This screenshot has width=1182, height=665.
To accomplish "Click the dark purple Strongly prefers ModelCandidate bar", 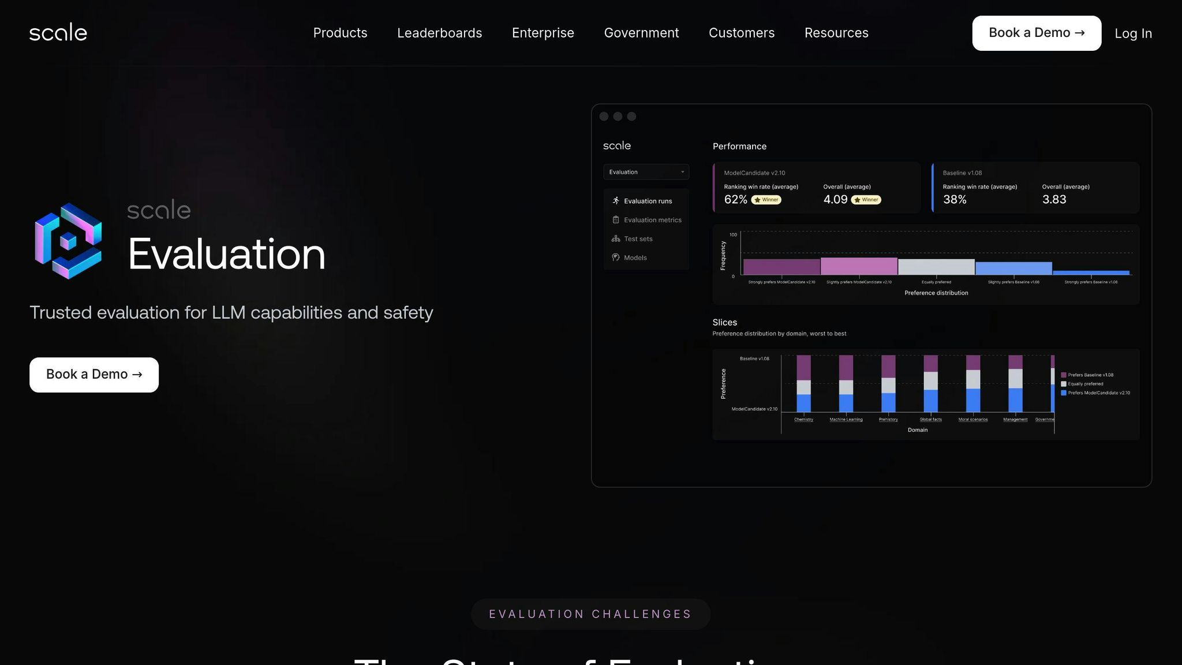I will [781, 267].
